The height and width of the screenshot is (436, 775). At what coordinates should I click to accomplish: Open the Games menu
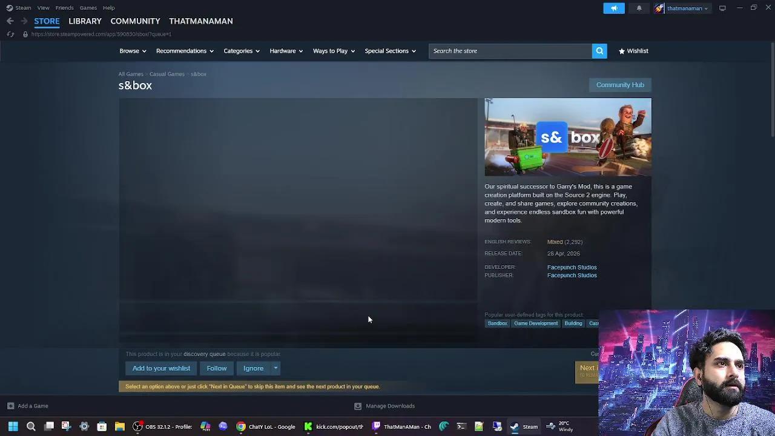point(88,8)
